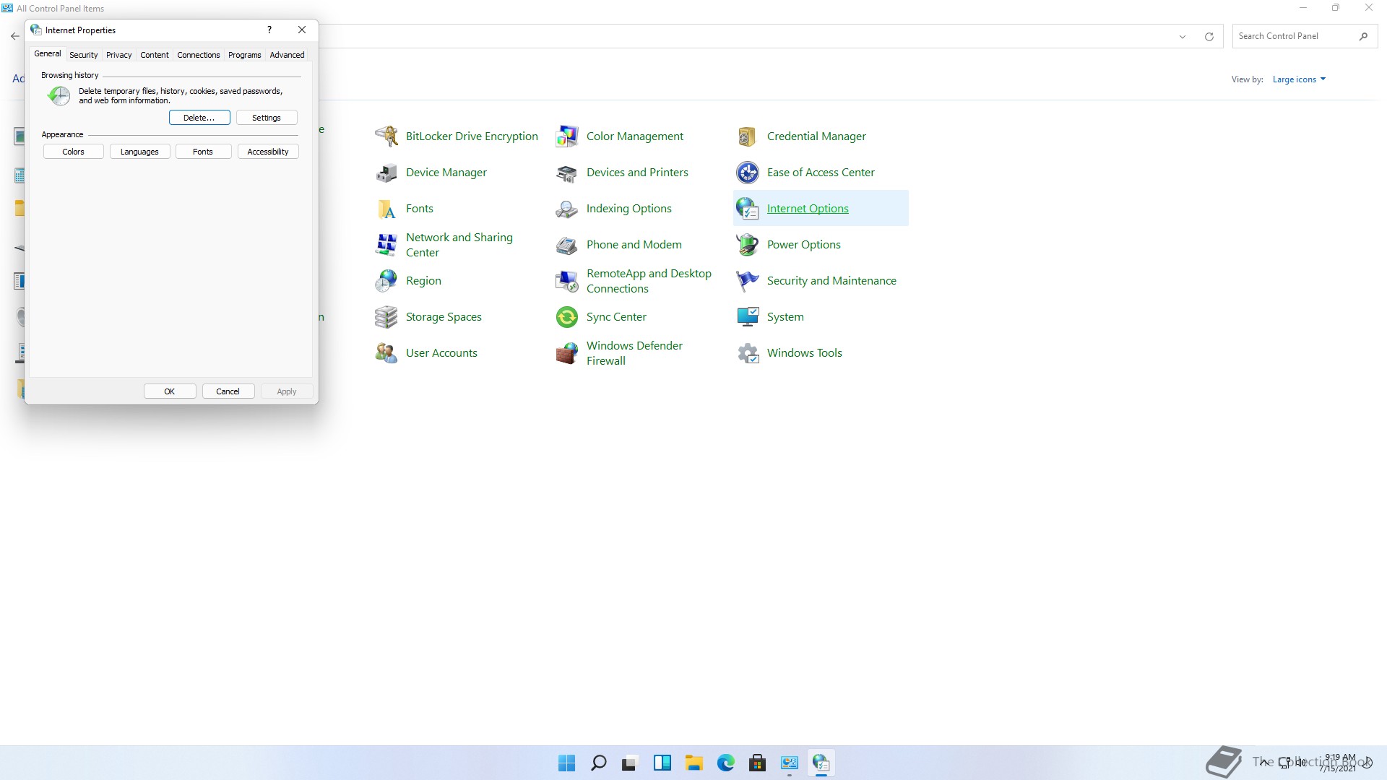This screenshot has width=1387, height=780.
Task: Switch to the Content tab
Action: click(155, 55)
